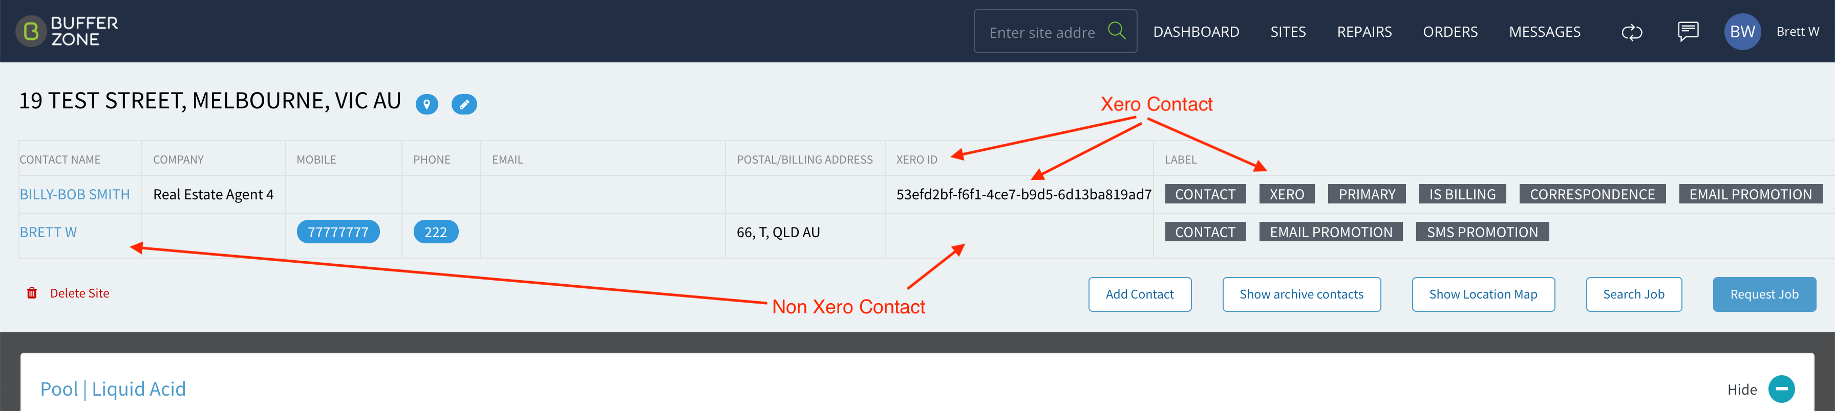Open the ORDERS section
This screenshot has height=411, width=1835.
(1449, 32)
